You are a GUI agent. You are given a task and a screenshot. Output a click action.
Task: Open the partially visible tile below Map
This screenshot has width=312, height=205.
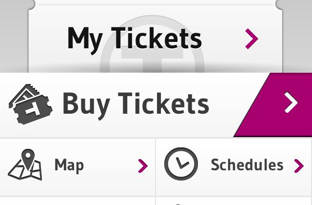point(78,201)
